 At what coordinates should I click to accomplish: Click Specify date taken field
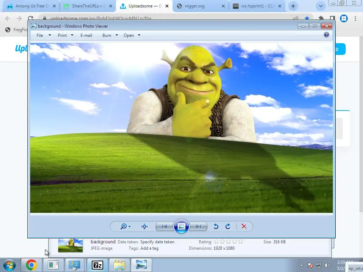click(157, 242)
